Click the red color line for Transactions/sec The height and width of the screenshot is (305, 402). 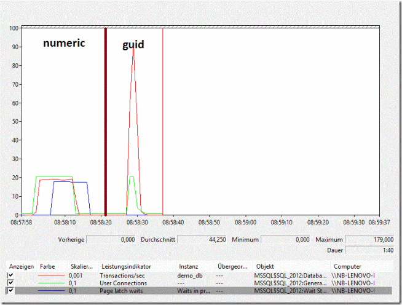tap(51, 275)
